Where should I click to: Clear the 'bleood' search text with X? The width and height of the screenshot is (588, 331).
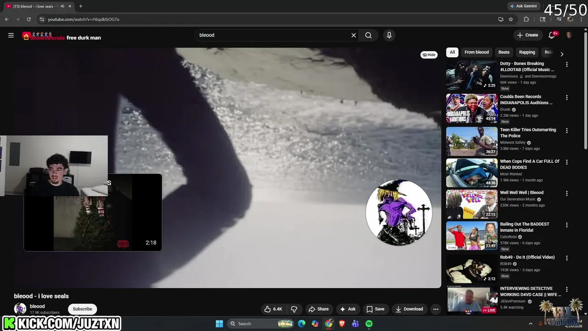[354, 35]
